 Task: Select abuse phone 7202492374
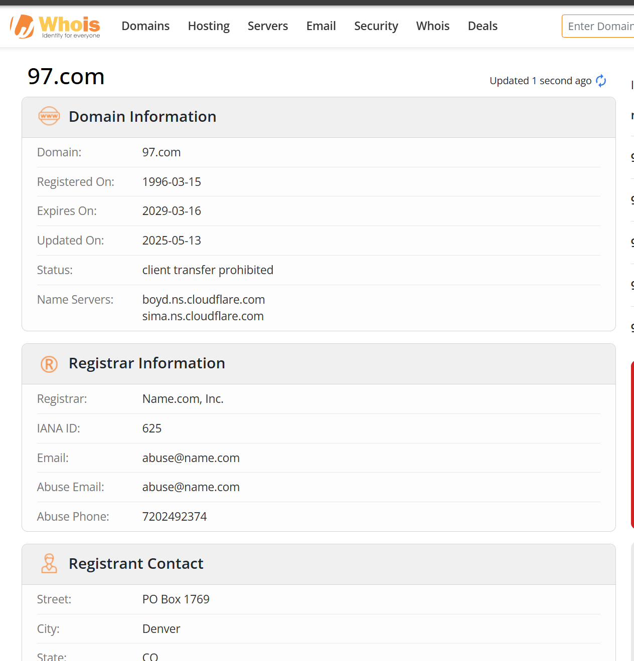(x=175, y=517)
